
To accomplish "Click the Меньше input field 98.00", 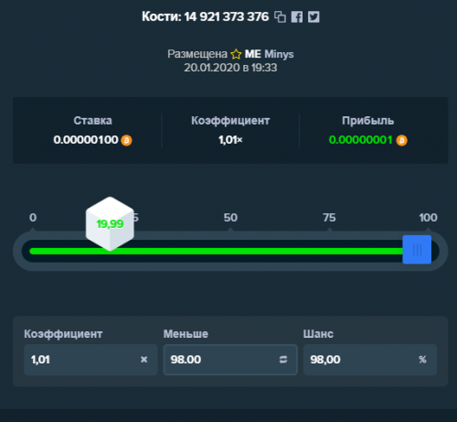I will pyautogui.click(x=230, y=360).
